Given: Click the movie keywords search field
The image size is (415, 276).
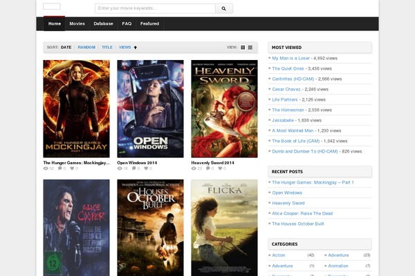Looking at the screenshot, I should coord(155,8).
